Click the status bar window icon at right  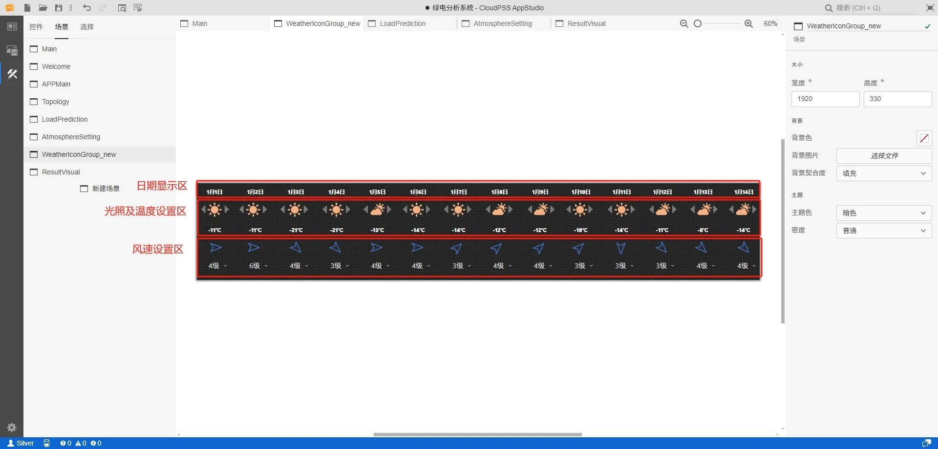coord(926,443)
